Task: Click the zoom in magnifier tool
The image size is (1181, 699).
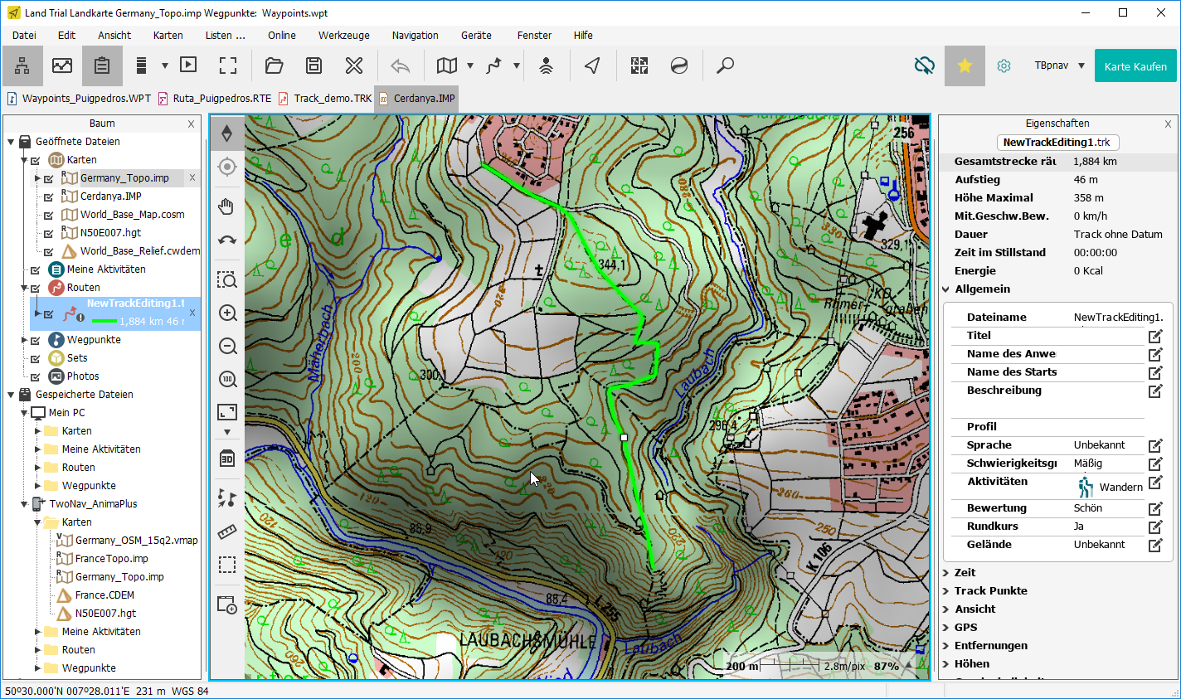Action: click(227, 313)
